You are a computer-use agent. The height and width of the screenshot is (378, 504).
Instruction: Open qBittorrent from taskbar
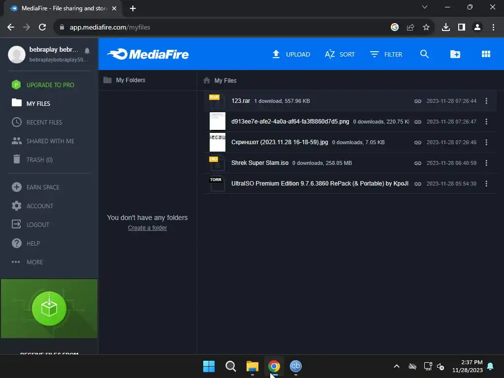(296, 366)
